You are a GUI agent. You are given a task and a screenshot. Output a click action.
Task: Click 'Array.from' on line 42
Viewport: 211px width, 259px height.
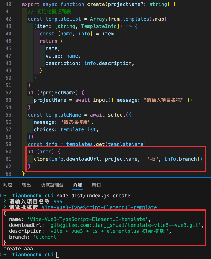105,19
